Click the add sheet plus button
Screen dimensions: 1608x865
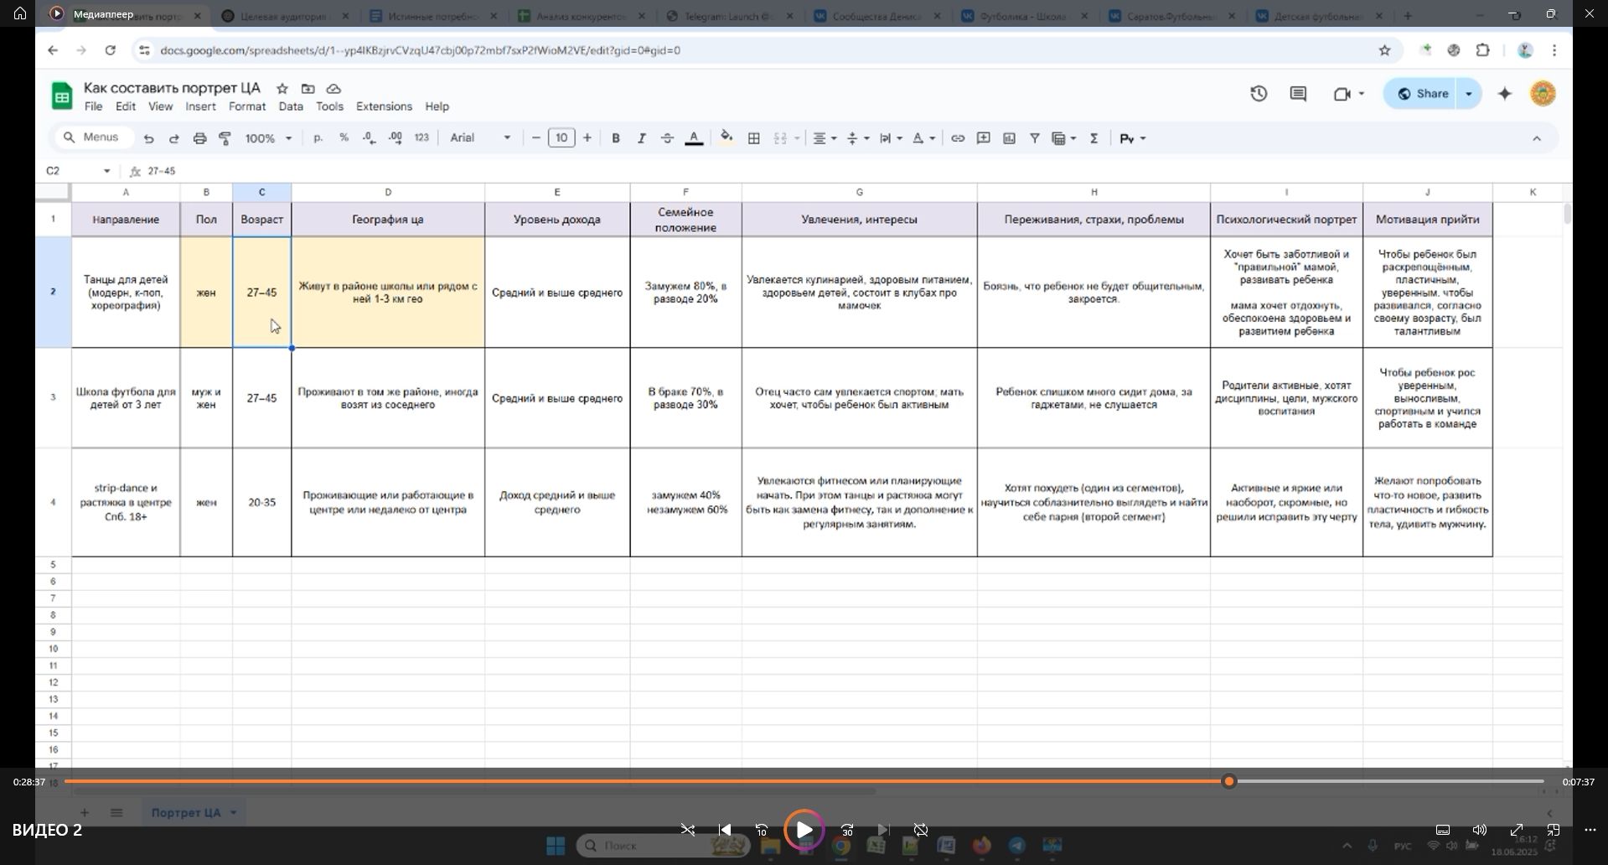[x=85, y=812]
